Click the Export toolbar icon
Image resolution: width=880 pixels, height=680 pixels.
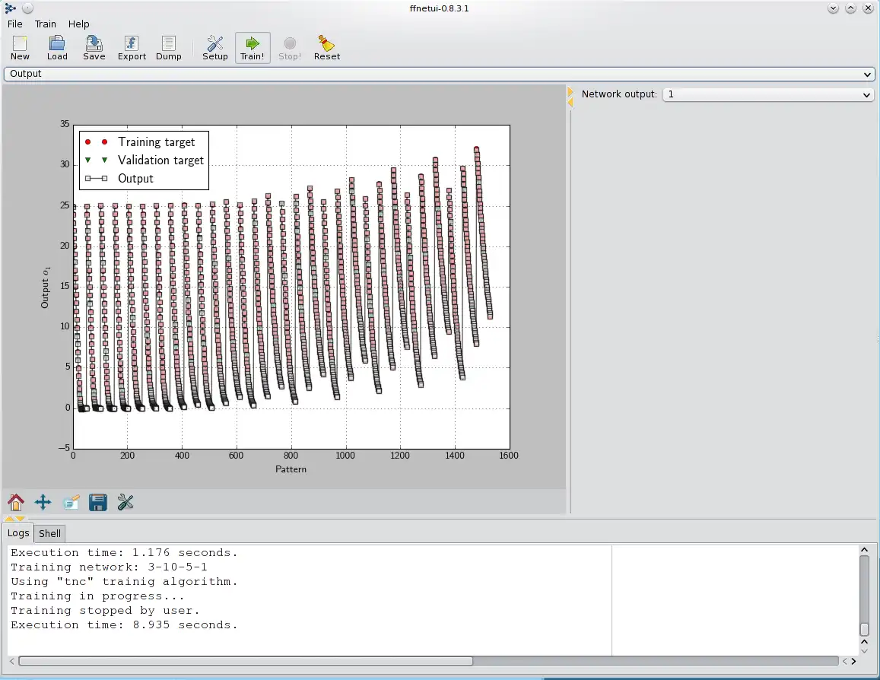pos(132,47)
